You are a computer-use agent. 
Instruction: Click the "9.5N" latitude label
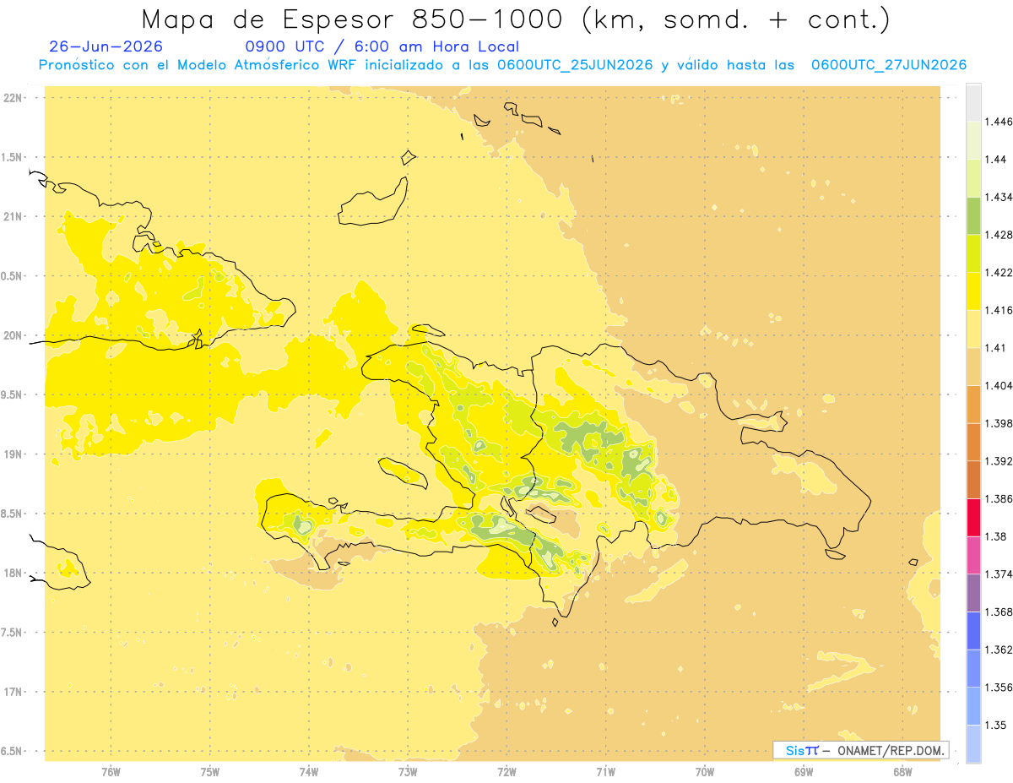[13, 394]
